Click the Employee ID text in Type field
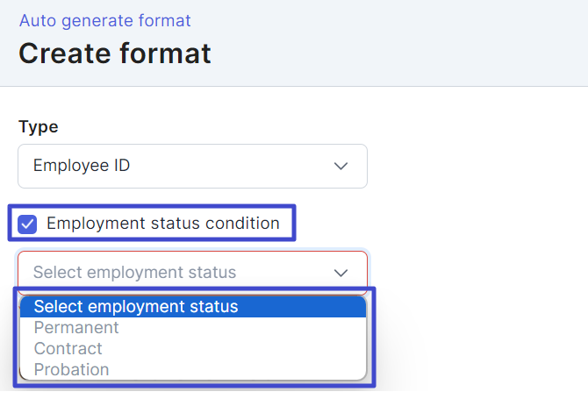The height and width of the screenshot is (413, 588). (82, 166)
